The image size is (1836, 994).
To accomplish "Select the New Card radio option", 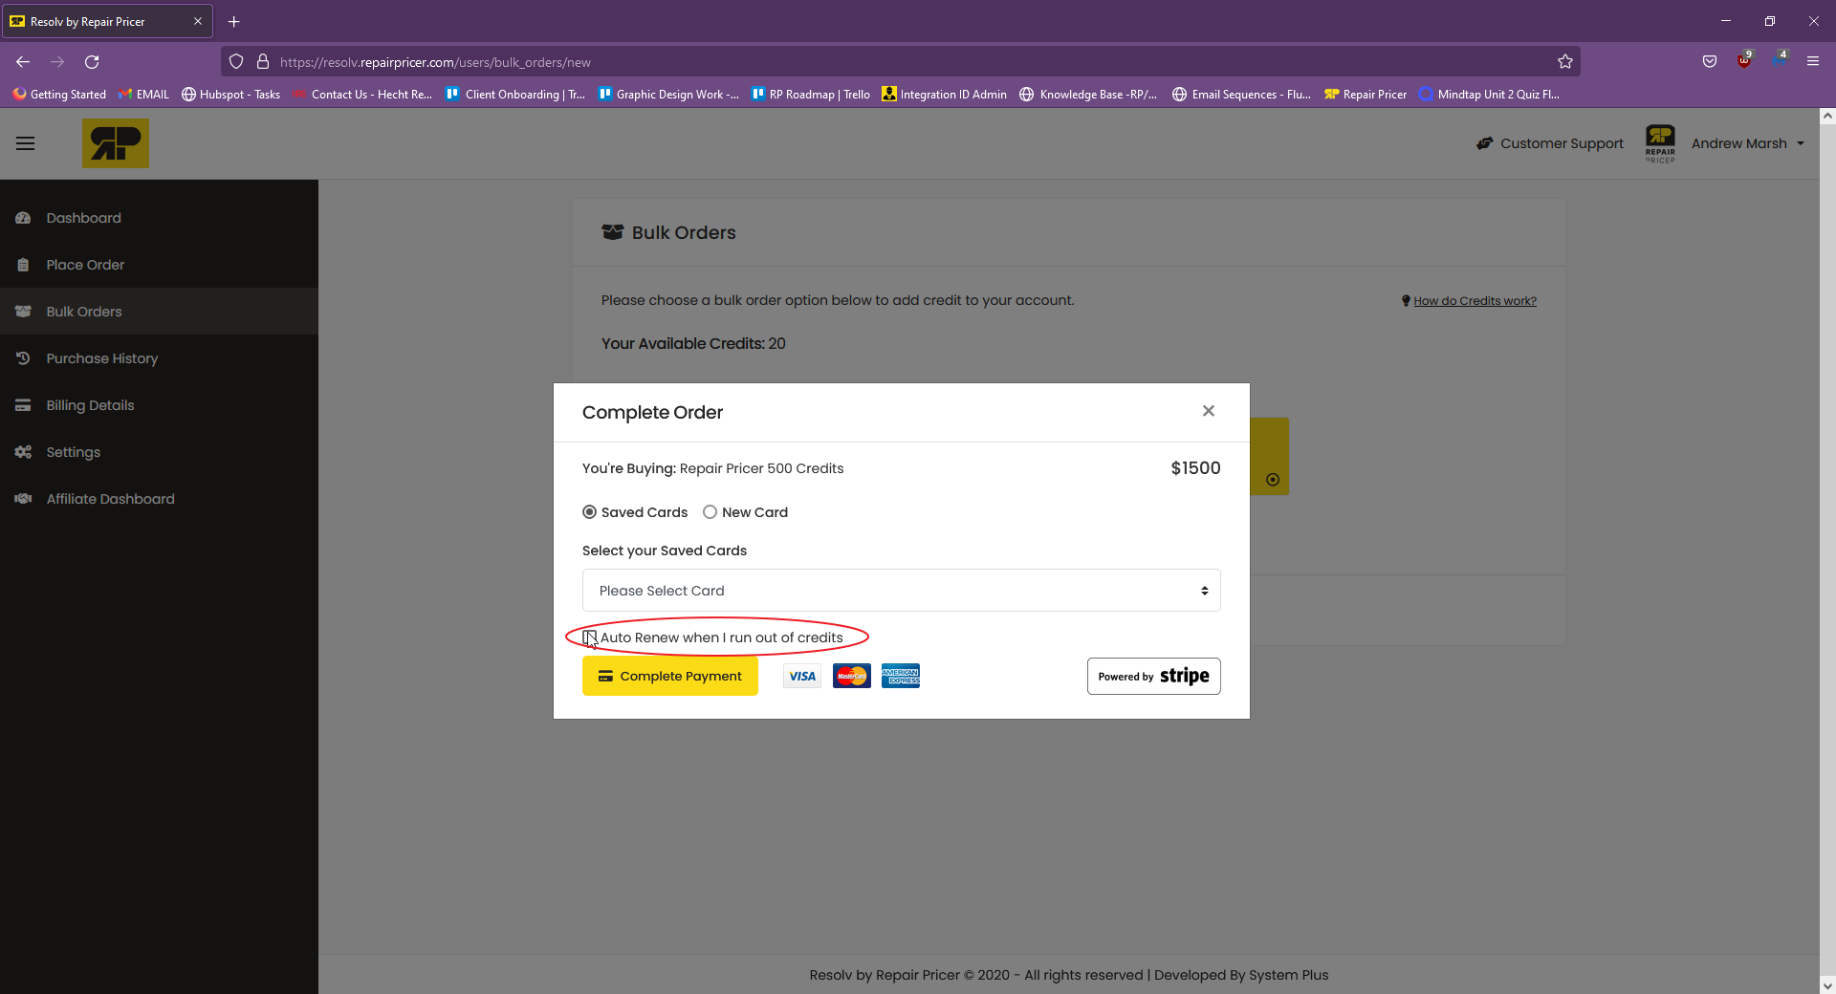I will [x=710, y=512].
